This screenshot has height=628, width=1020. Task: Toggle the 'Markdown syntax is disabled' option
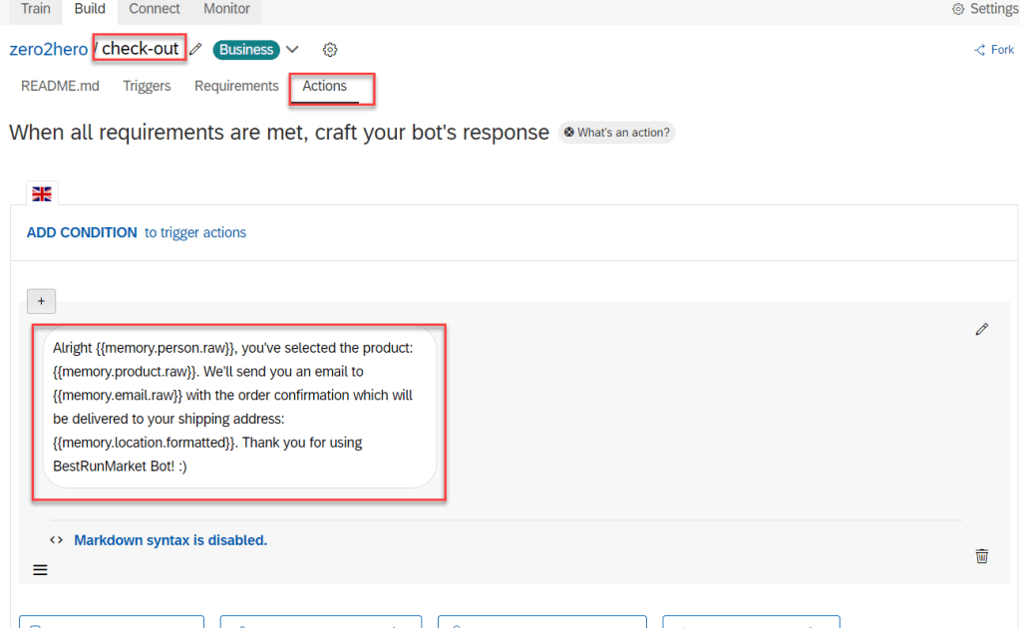[170, 540]
